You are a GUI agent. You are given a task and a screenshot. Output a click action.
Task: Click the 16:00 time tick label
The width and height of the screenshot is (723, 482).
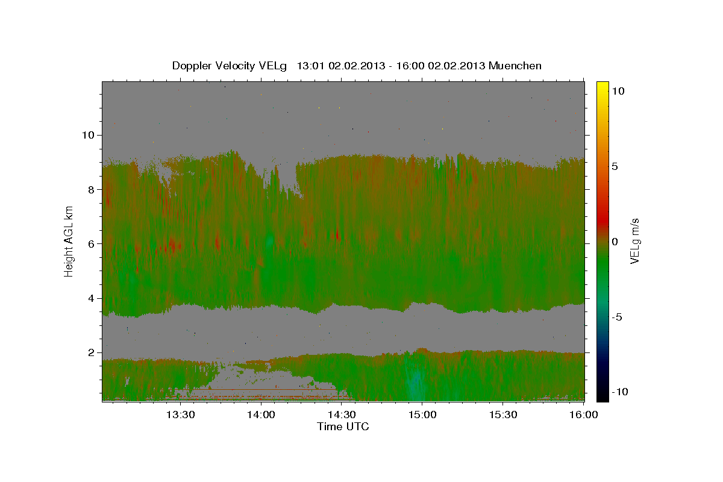583,415
